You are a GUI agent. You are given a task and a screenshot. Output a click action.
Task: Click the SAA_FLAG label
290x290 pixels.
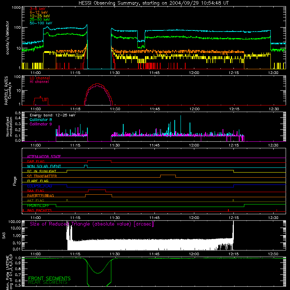click(x=36, y=191)
